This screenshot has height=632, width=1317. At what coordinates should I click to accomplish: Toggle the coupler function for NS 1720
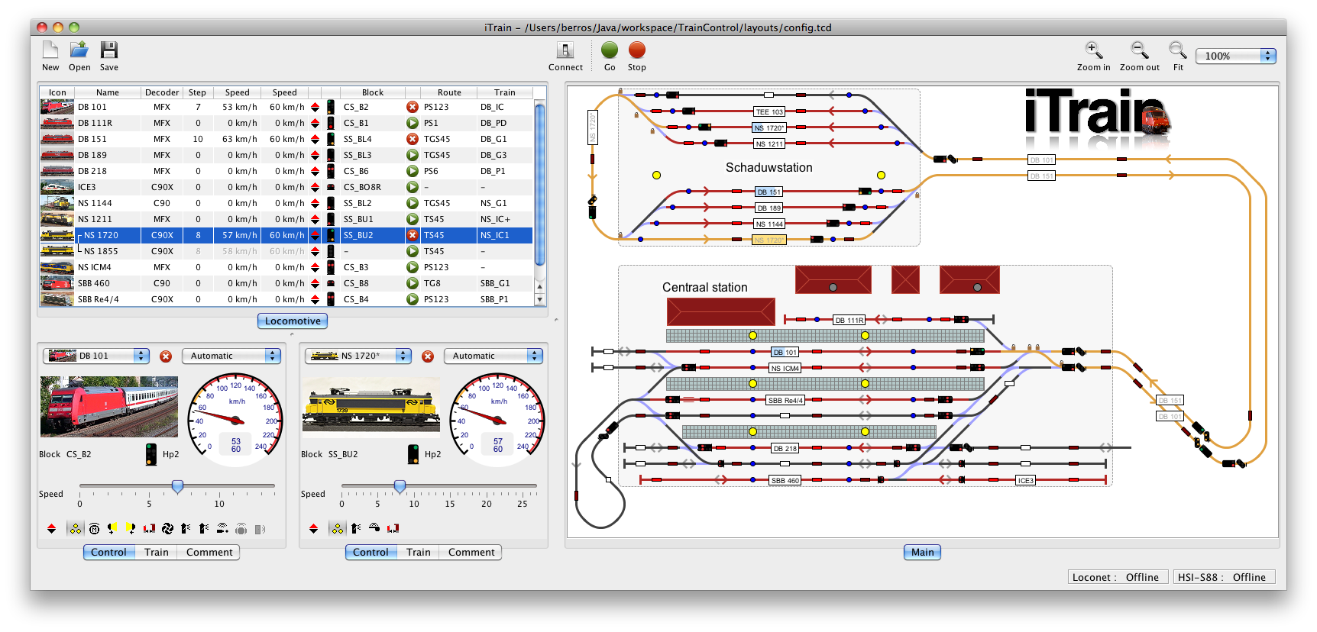coord(393,528)
